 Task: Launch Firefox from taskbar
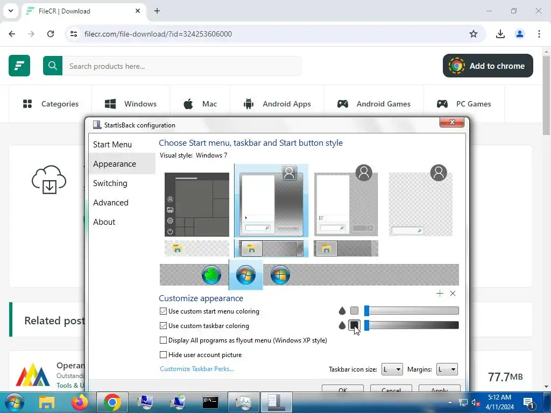point(80,402)
